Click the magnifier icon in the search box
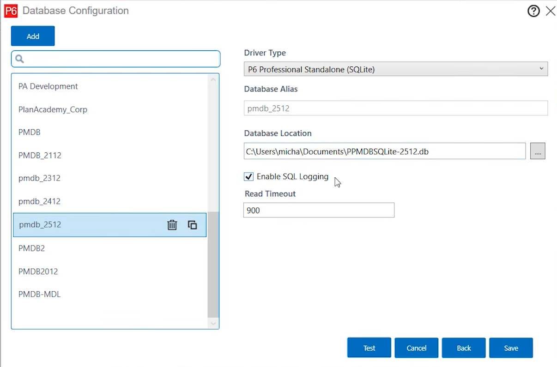Viewport: 557px width, 367px height. pos(19,59)
